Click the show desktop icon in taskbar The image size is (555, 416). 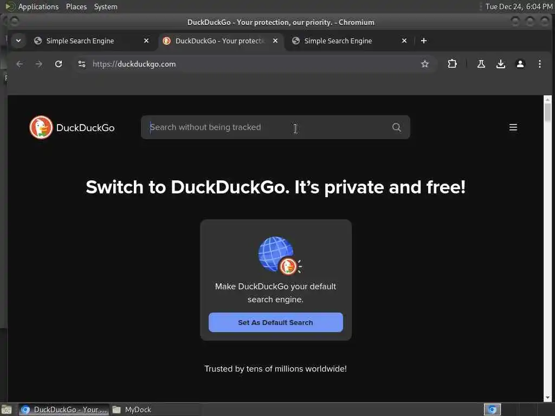pyautogui.click(x=7, y=409)
